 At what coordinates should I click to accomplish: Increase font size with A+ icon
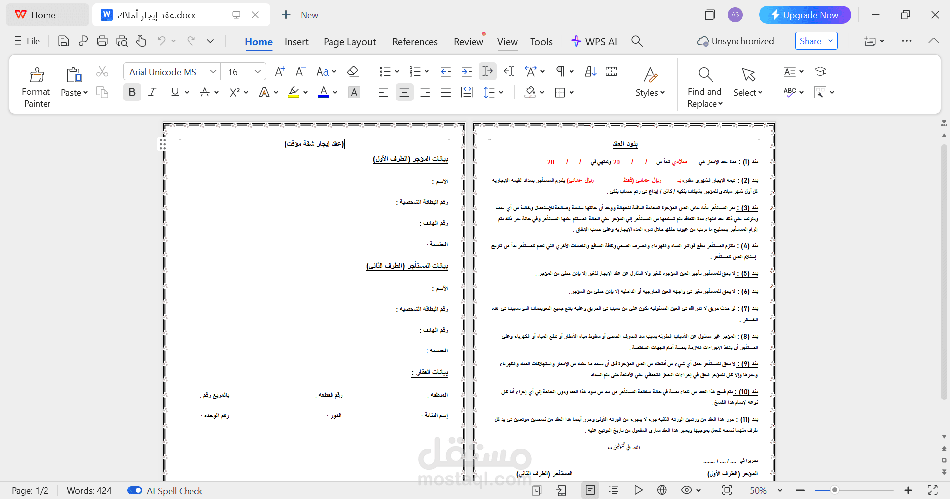point(280,72)
